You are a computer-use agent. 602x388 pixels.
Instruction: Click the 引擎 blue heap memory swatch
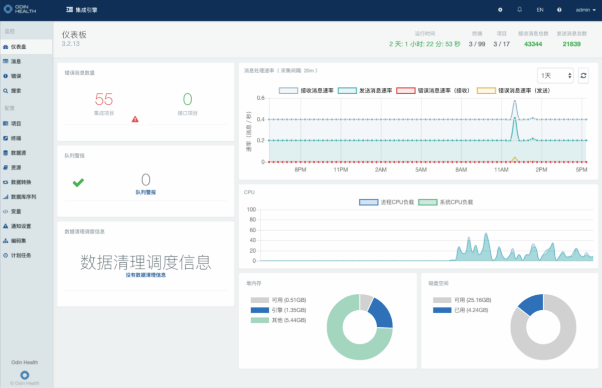pos(259,310)
